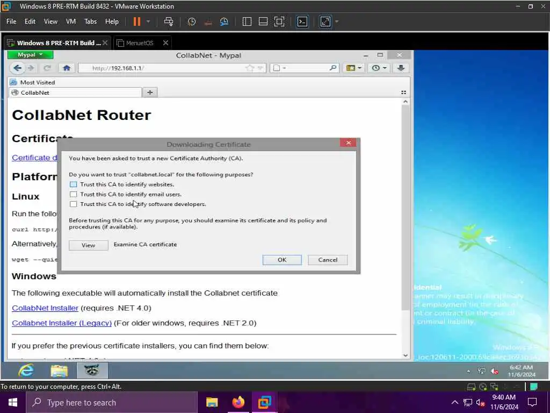The image size is (550, 413).
Task: Click the Certificate download link
Action: [x=35, y=158]
